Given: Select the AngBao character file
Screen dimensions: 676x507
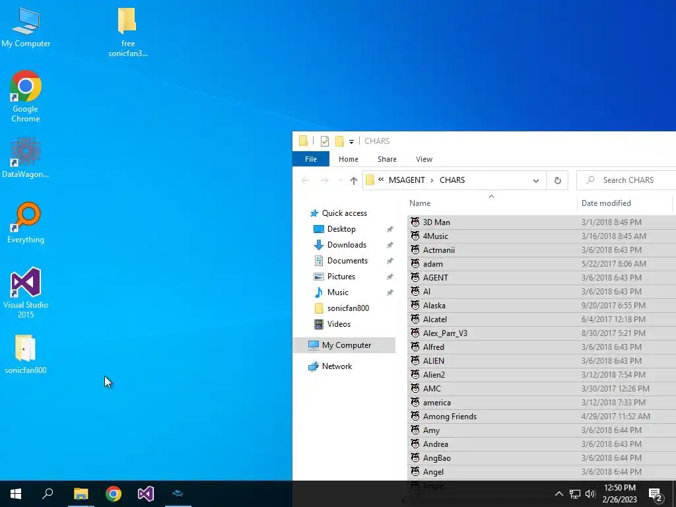Looking at the screenshot, I should [541, 458].
